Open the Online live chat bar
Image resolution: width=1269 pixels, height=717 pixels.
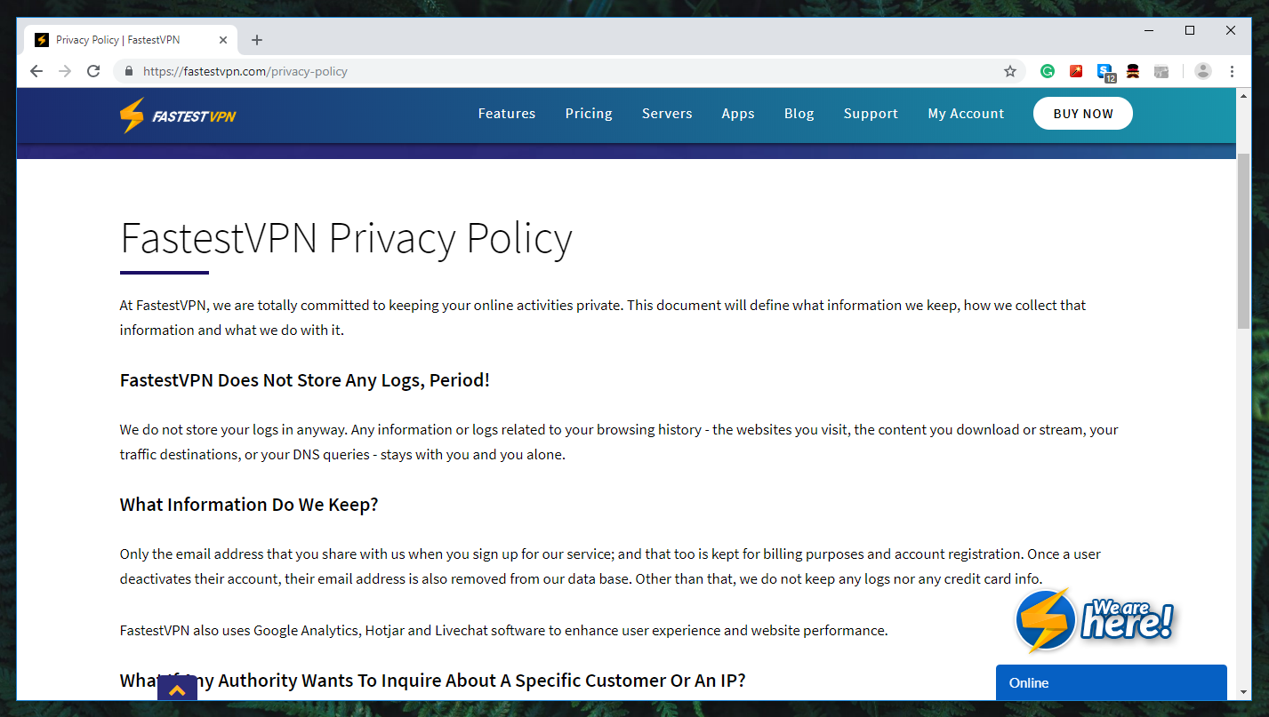point(1111,682)
